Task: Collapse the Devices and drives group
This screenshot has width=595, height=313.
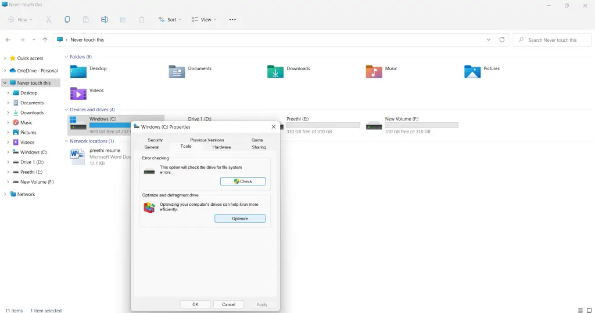Action: click(66, 110)
